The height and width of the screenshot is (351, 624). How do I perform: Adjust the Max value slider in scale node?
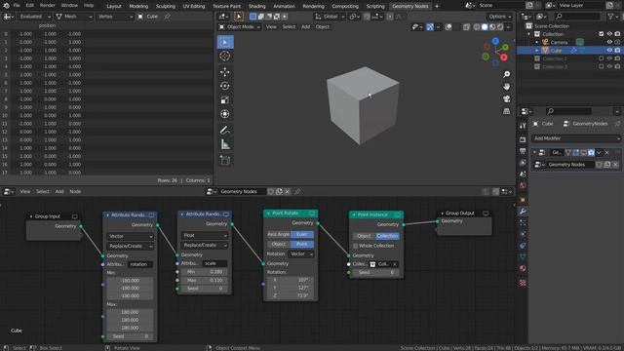coord(205,280)
